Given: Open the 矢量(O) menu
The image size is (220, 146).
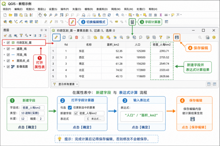Looking at the screenshot, I should [76, 9].
